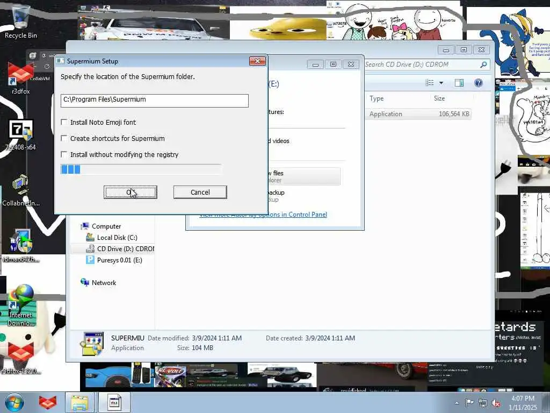Screen dimensions: 550x413
Task: Open Windows Explorer taskbar button
Action: point(79,402)
